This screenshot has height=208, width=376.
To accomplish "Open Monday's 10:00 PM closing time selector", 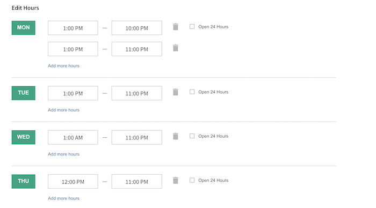I will 136,28.
